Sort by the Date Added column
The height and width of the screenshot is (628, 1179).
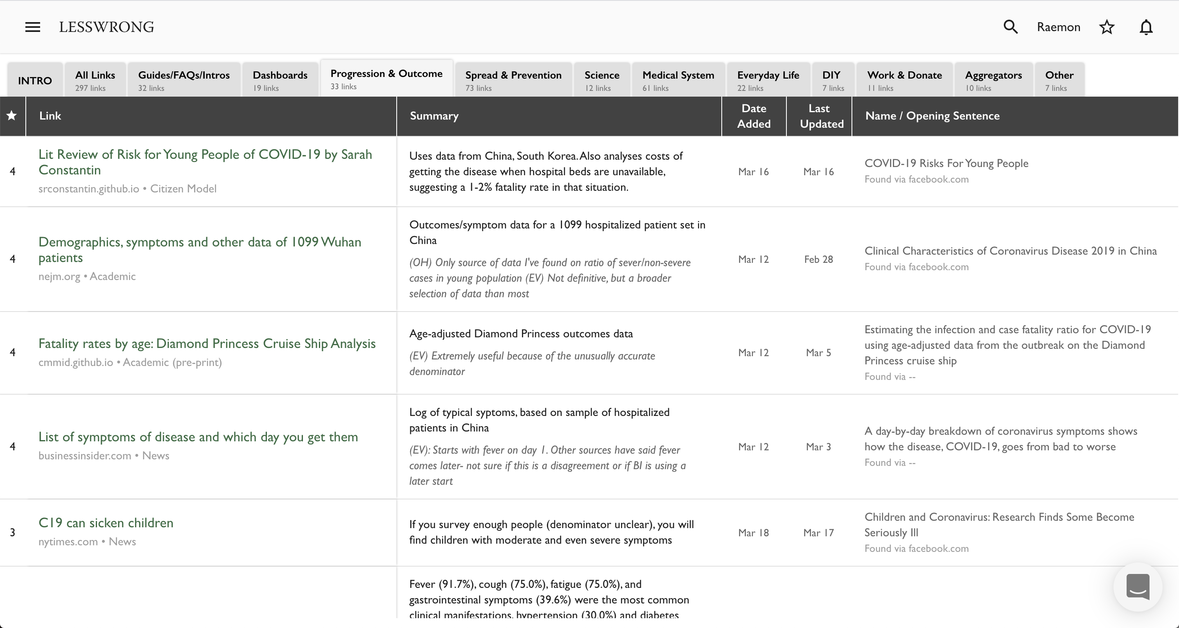coord(754,116)
